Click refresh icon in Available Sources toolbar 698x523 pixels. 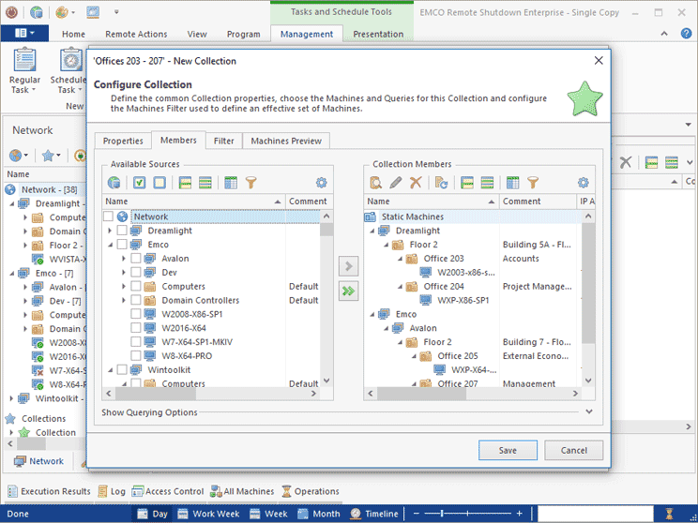114,183
